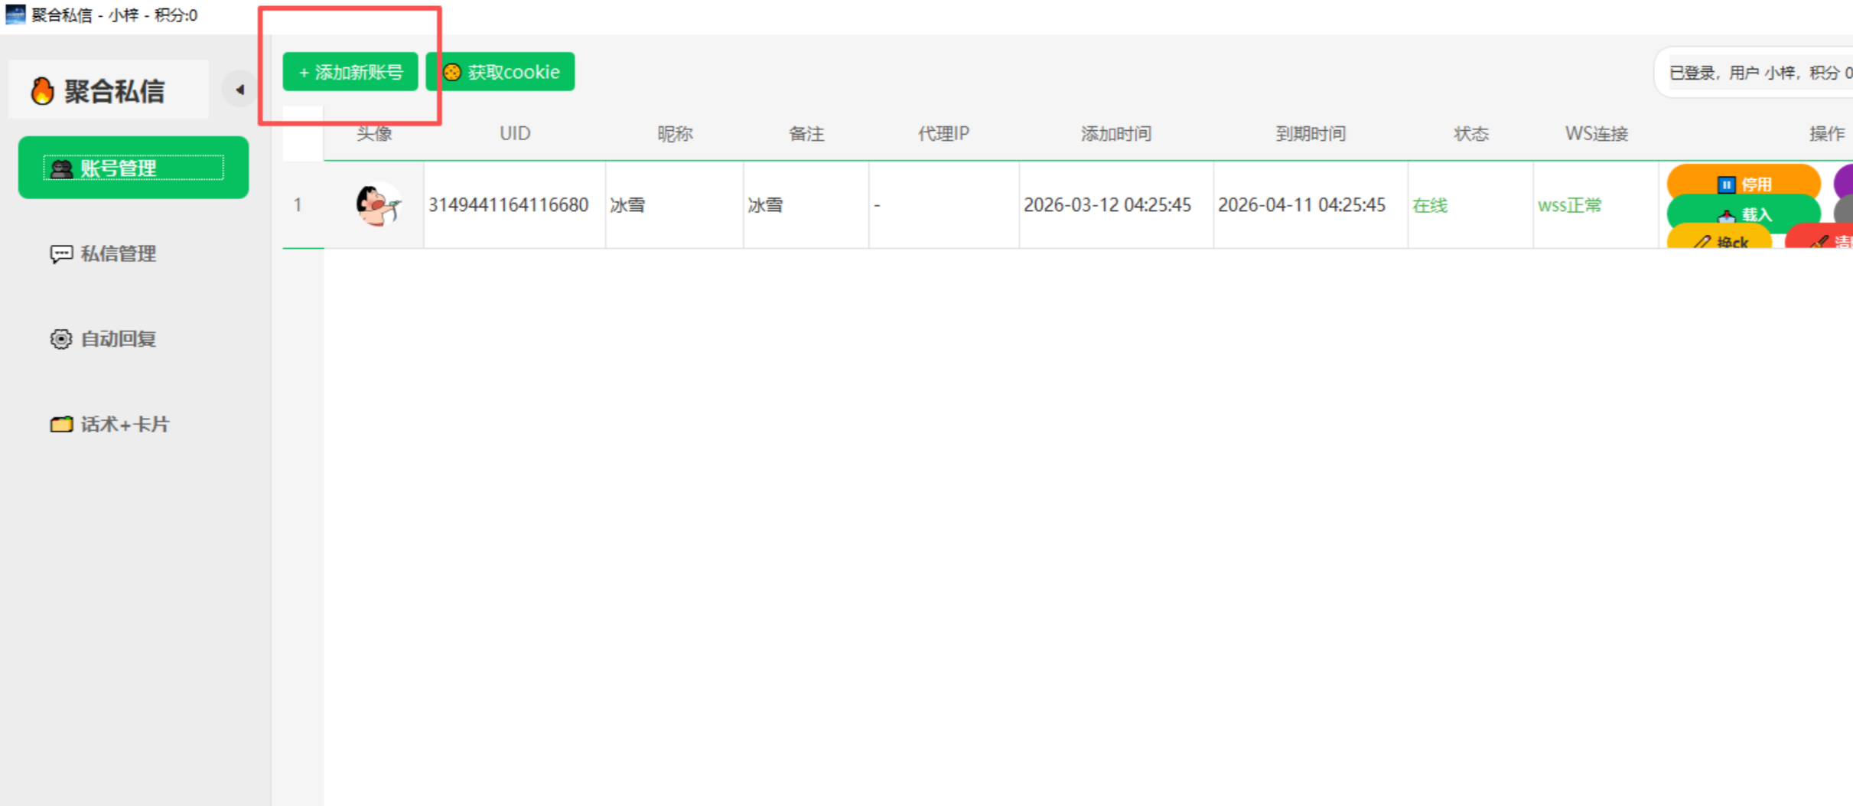Image resolution: width=1853 pixels, height=806 pixels.
Task: Click the UID column header
Action: (514, 134)
